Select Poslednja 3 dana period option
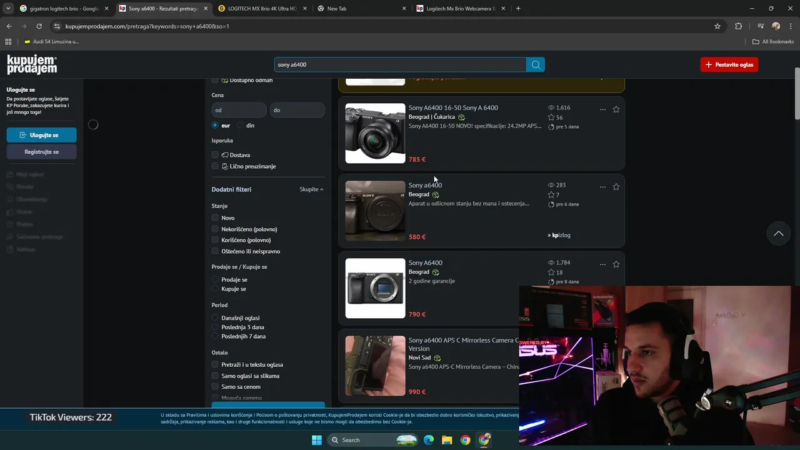This screenshot has height=450, width=800. tap(215, 327)
